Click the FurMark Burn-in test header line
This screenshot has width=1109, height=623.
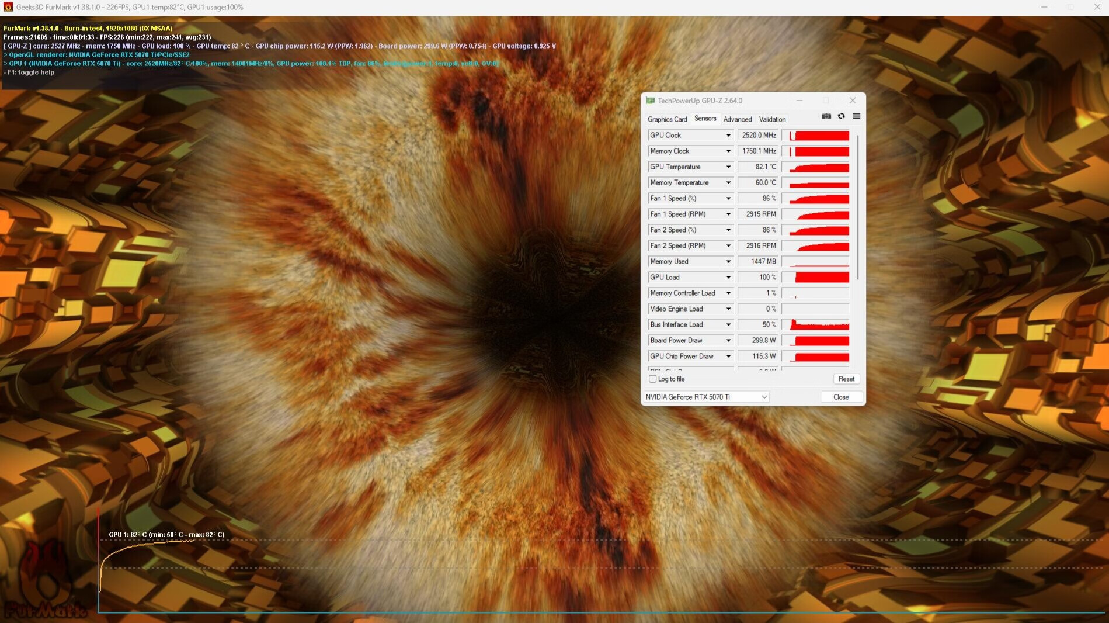[x=88, y=28]
